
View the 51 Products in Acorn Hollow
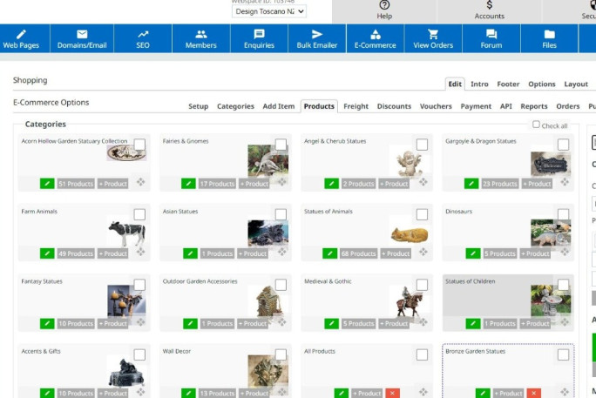76,184
